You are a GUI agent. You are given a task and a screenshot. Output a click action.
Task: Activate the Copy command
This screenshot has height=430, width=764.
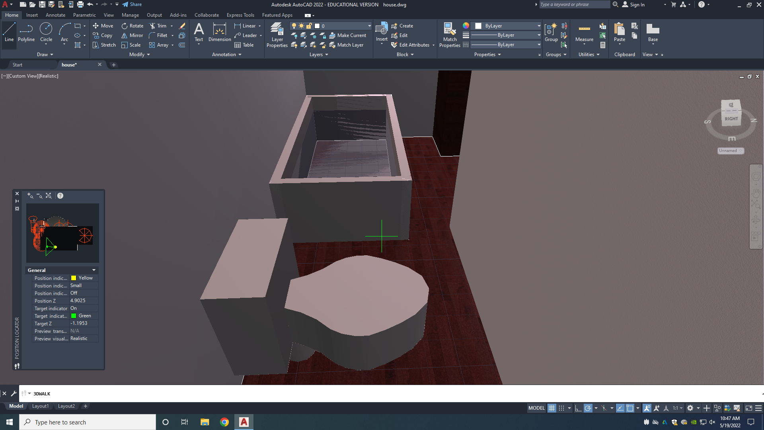103,35
